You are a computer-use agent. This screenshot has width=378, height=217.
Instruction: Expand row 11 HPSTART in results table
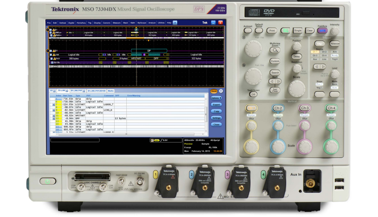tap(54, 116)
